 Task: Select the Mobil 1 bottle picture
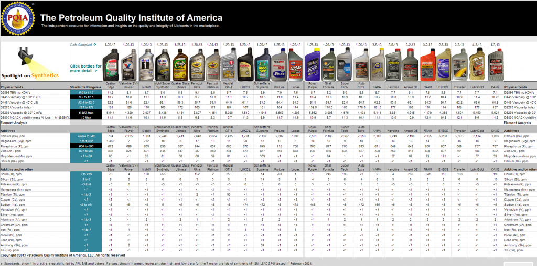coord(146,64)
